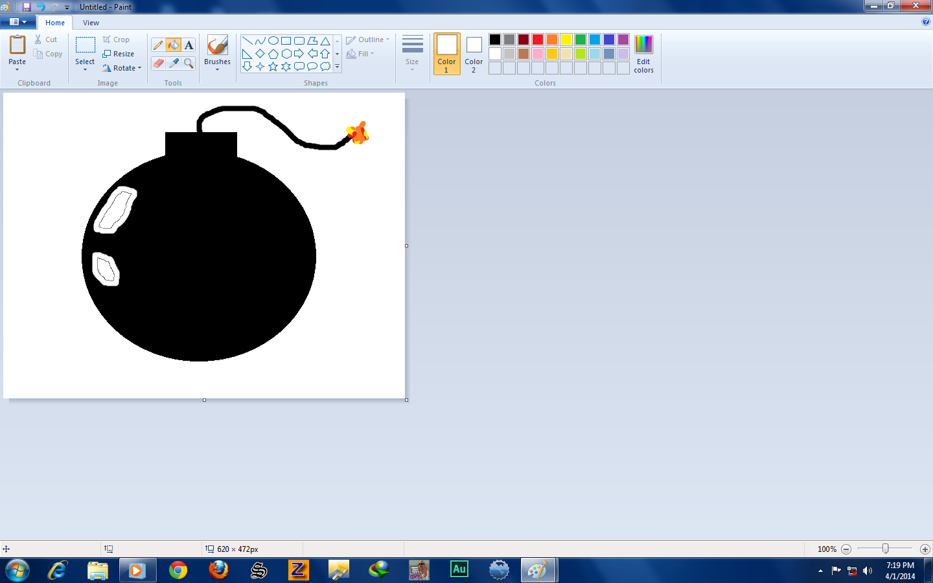Click the Zoom out minus button
This screenshot has width=933, height=583.
(846, 549)
